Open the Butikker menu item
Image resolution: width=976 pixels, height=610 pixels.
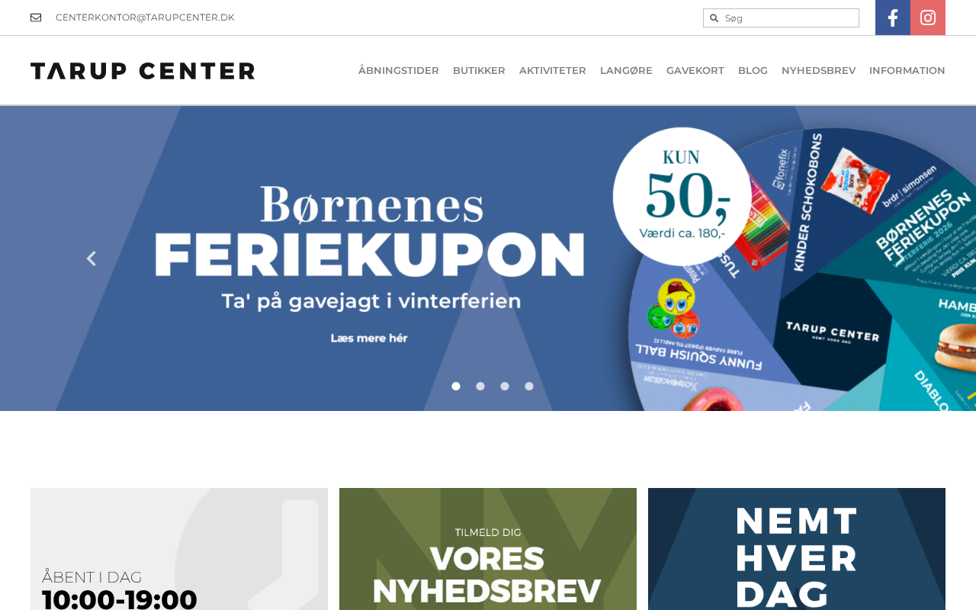[x=479, y=71]
